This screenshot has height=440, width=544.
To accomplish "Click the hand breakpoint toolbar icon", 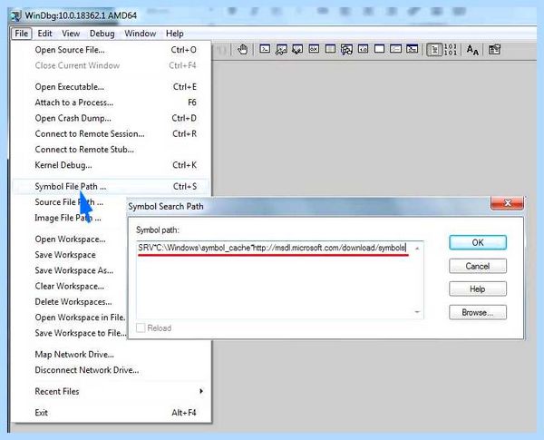I will click(243, 50).
